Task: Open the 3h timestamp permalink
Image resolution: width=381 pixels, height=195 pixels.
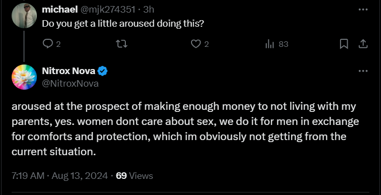Action: (149, 10)
